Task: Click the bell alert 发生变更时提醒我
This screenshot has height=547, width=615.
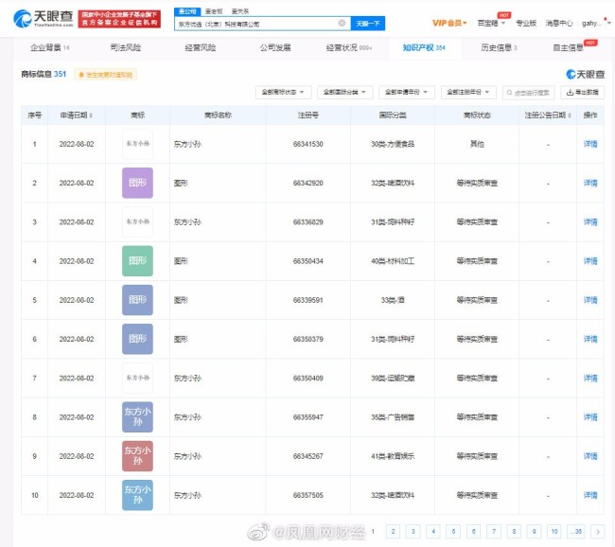Action: tap(105, 75)
